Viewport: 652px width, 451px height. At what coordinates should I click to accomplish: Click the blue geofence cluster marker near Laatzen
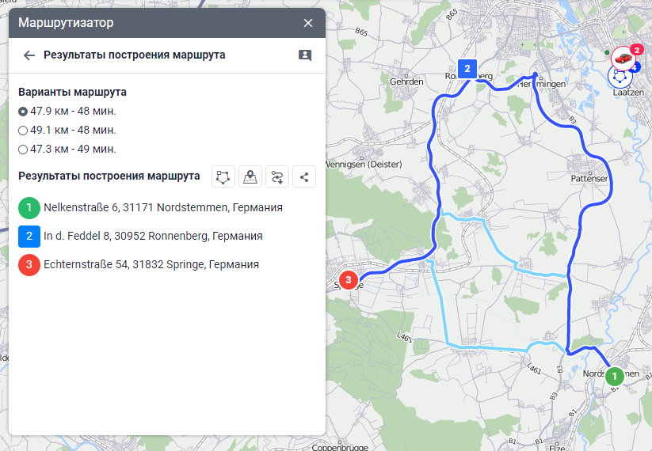point(619,76)
